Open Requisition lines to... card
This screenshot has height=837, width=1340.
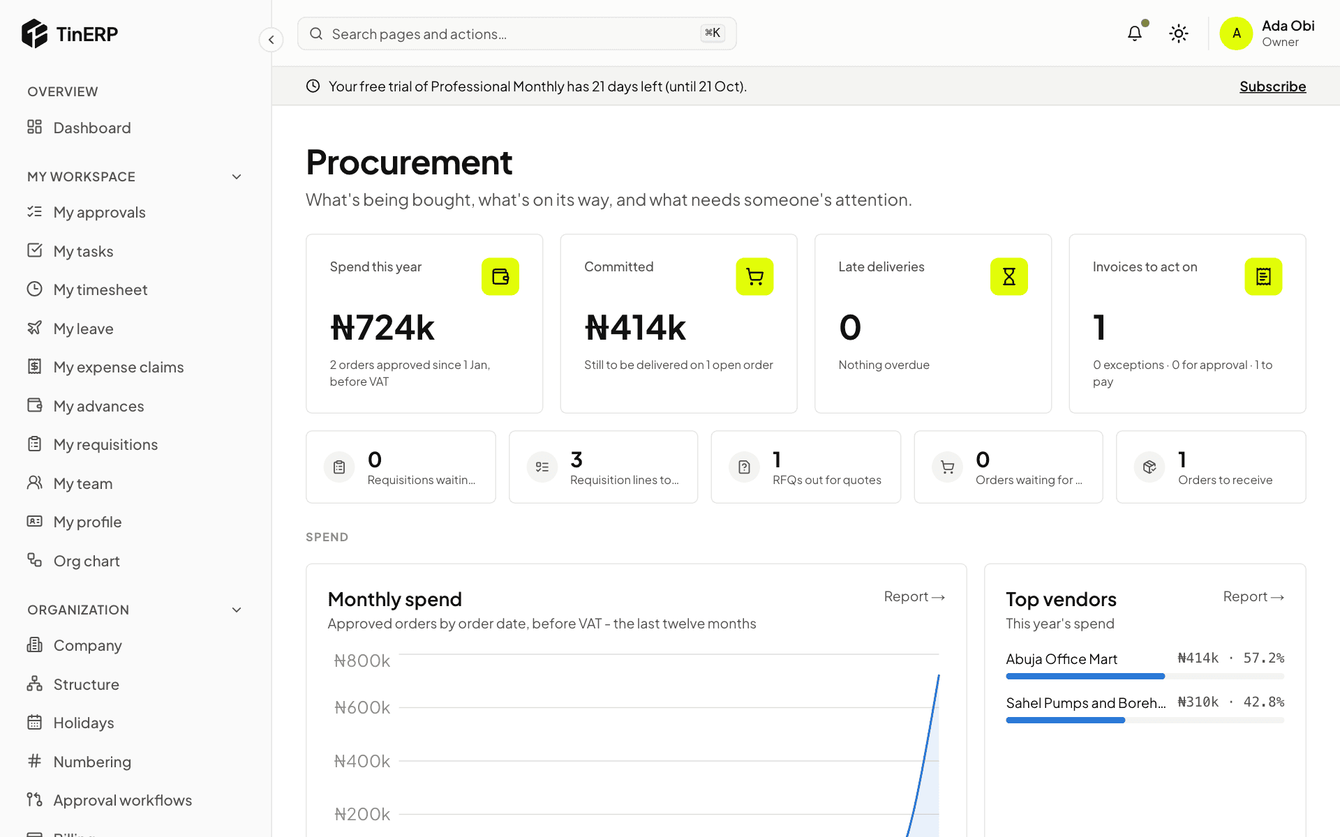[603, 467]
